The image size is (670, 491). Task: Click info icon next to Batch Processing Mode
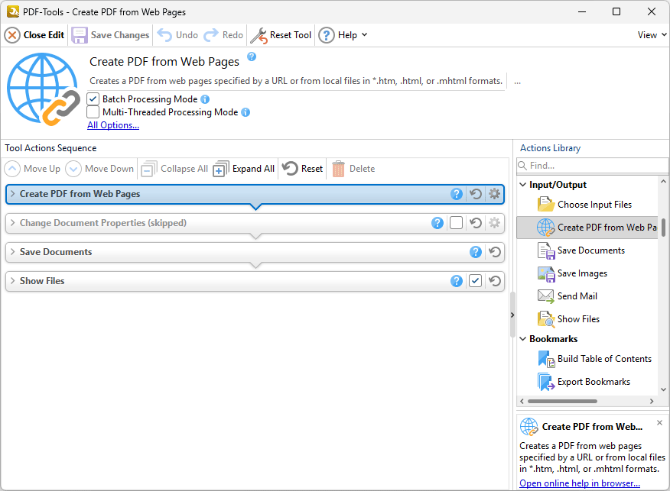point(205,99)
